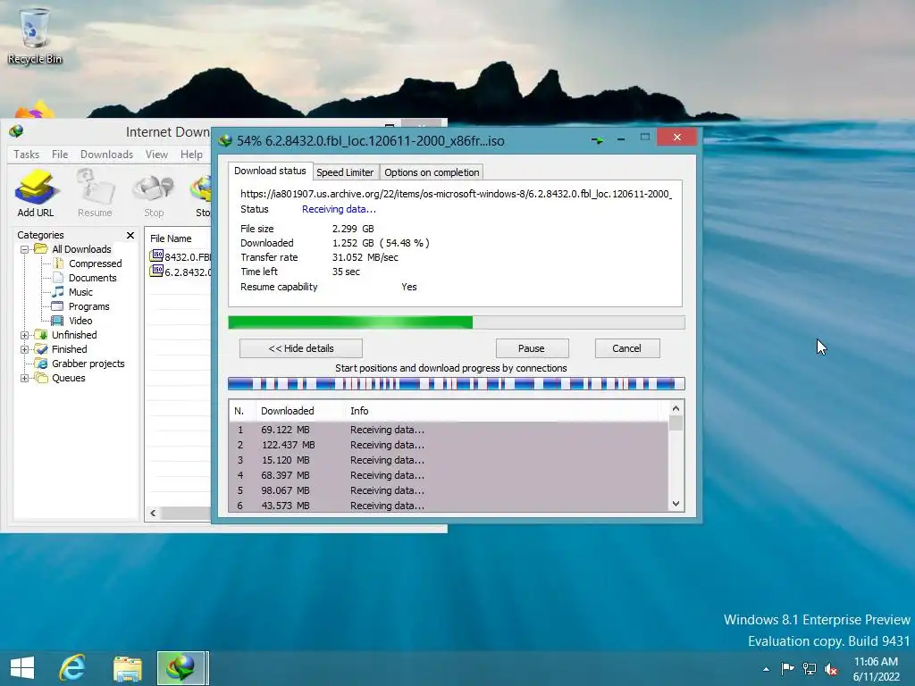Open the View menu

click(156, 154)
